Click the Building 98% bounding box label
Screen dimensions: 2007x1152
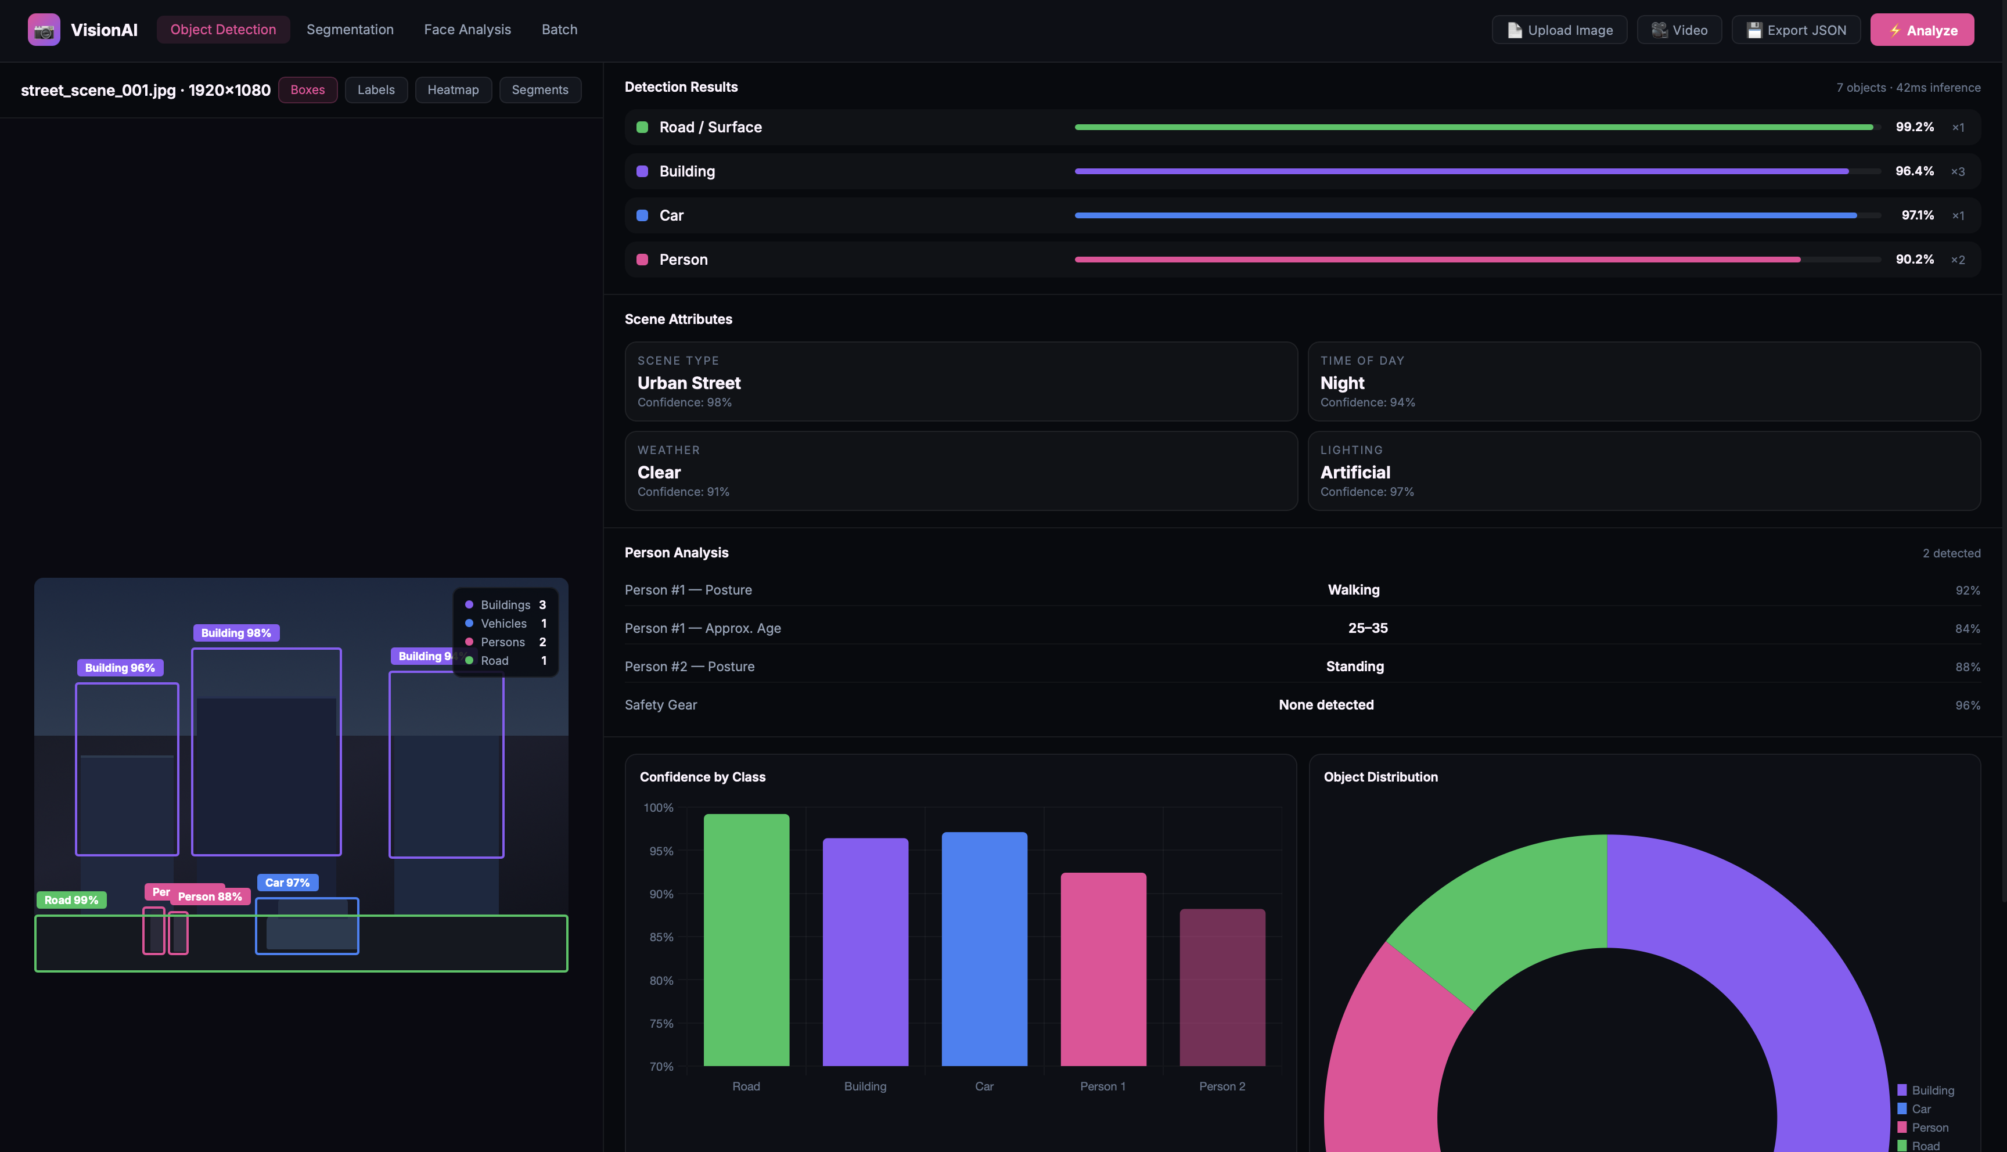(236, 633)
